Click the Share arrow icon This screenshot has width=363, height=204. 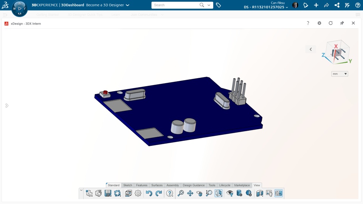326,5
